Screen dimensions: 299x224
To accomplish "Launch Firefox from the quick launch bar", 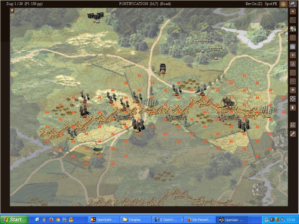I will click(51, 220).
